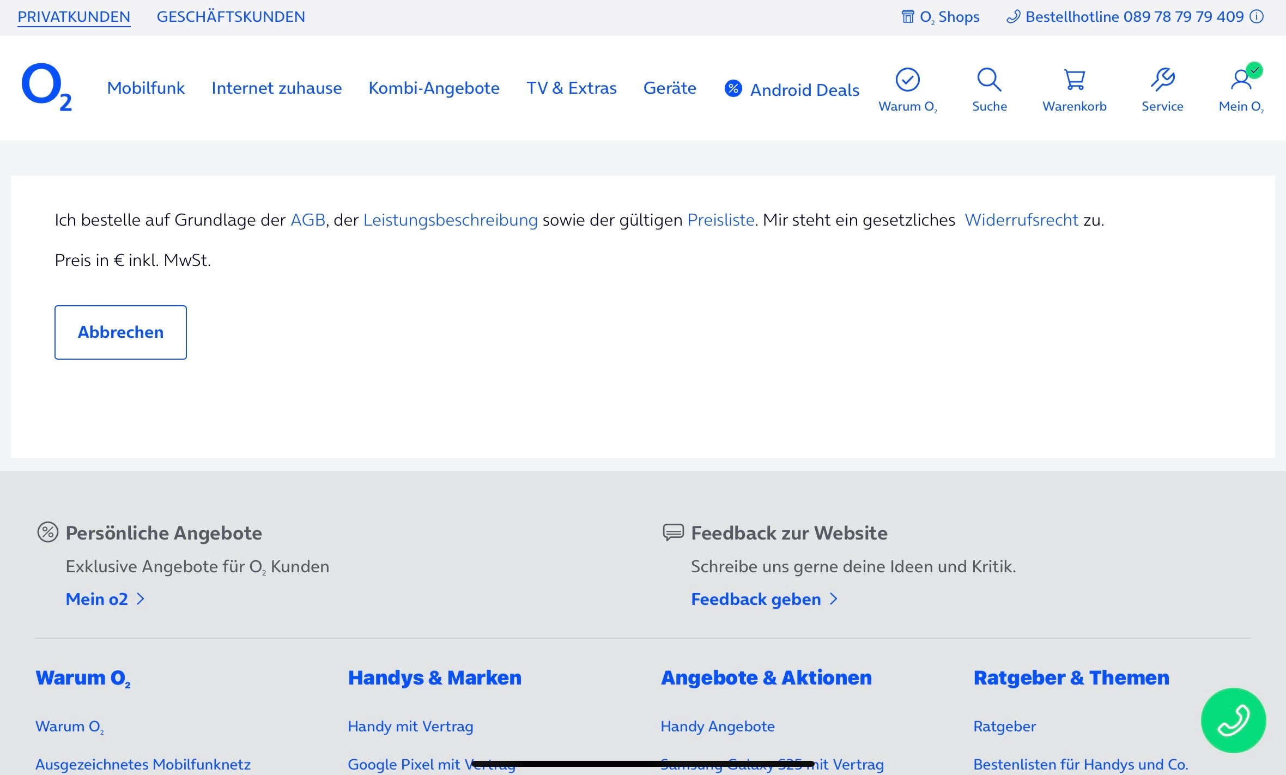Switch to the Geschäftskunden tab
This screenshot has width=1286, height=775.
click(230, 17)
